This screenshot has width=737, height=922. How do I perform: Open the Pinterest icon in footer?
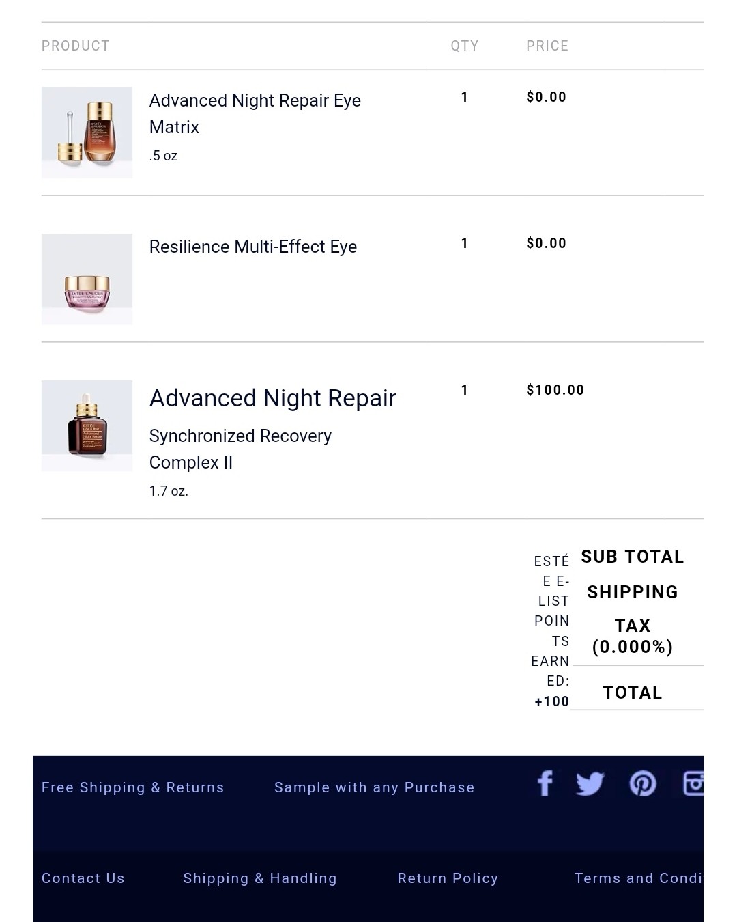pos(642,783)
